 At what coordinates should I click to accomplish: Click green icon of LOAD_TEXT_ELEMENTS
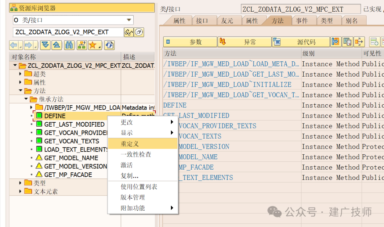pyautogui.click(x=39, y=149)
